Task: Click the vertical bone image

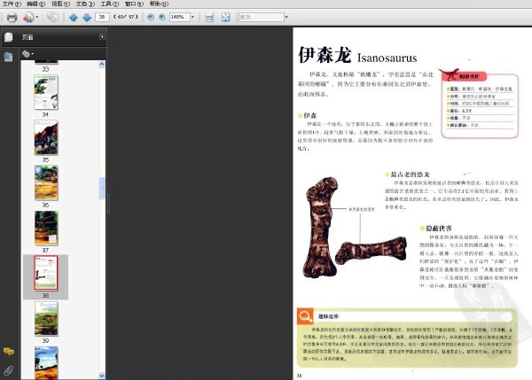Action: [x=319, y=227]
